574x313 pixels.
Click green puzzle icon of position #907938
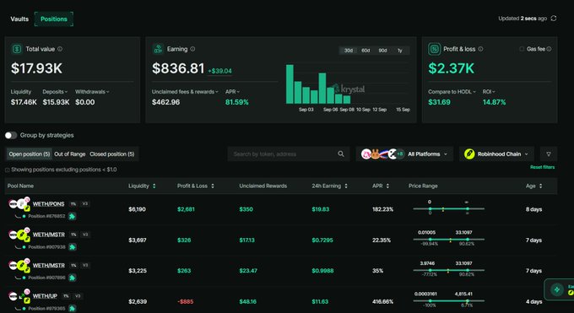click(73, 247)
